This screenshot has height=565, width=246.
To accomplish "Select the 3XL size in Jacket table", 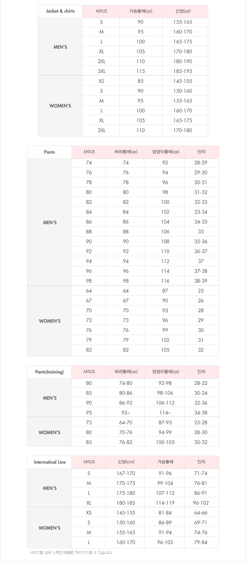I will [101, 71].
